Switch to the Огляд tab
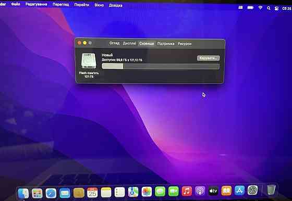The width and height of the screenshot is (292, 201). (x=114, y=43)
